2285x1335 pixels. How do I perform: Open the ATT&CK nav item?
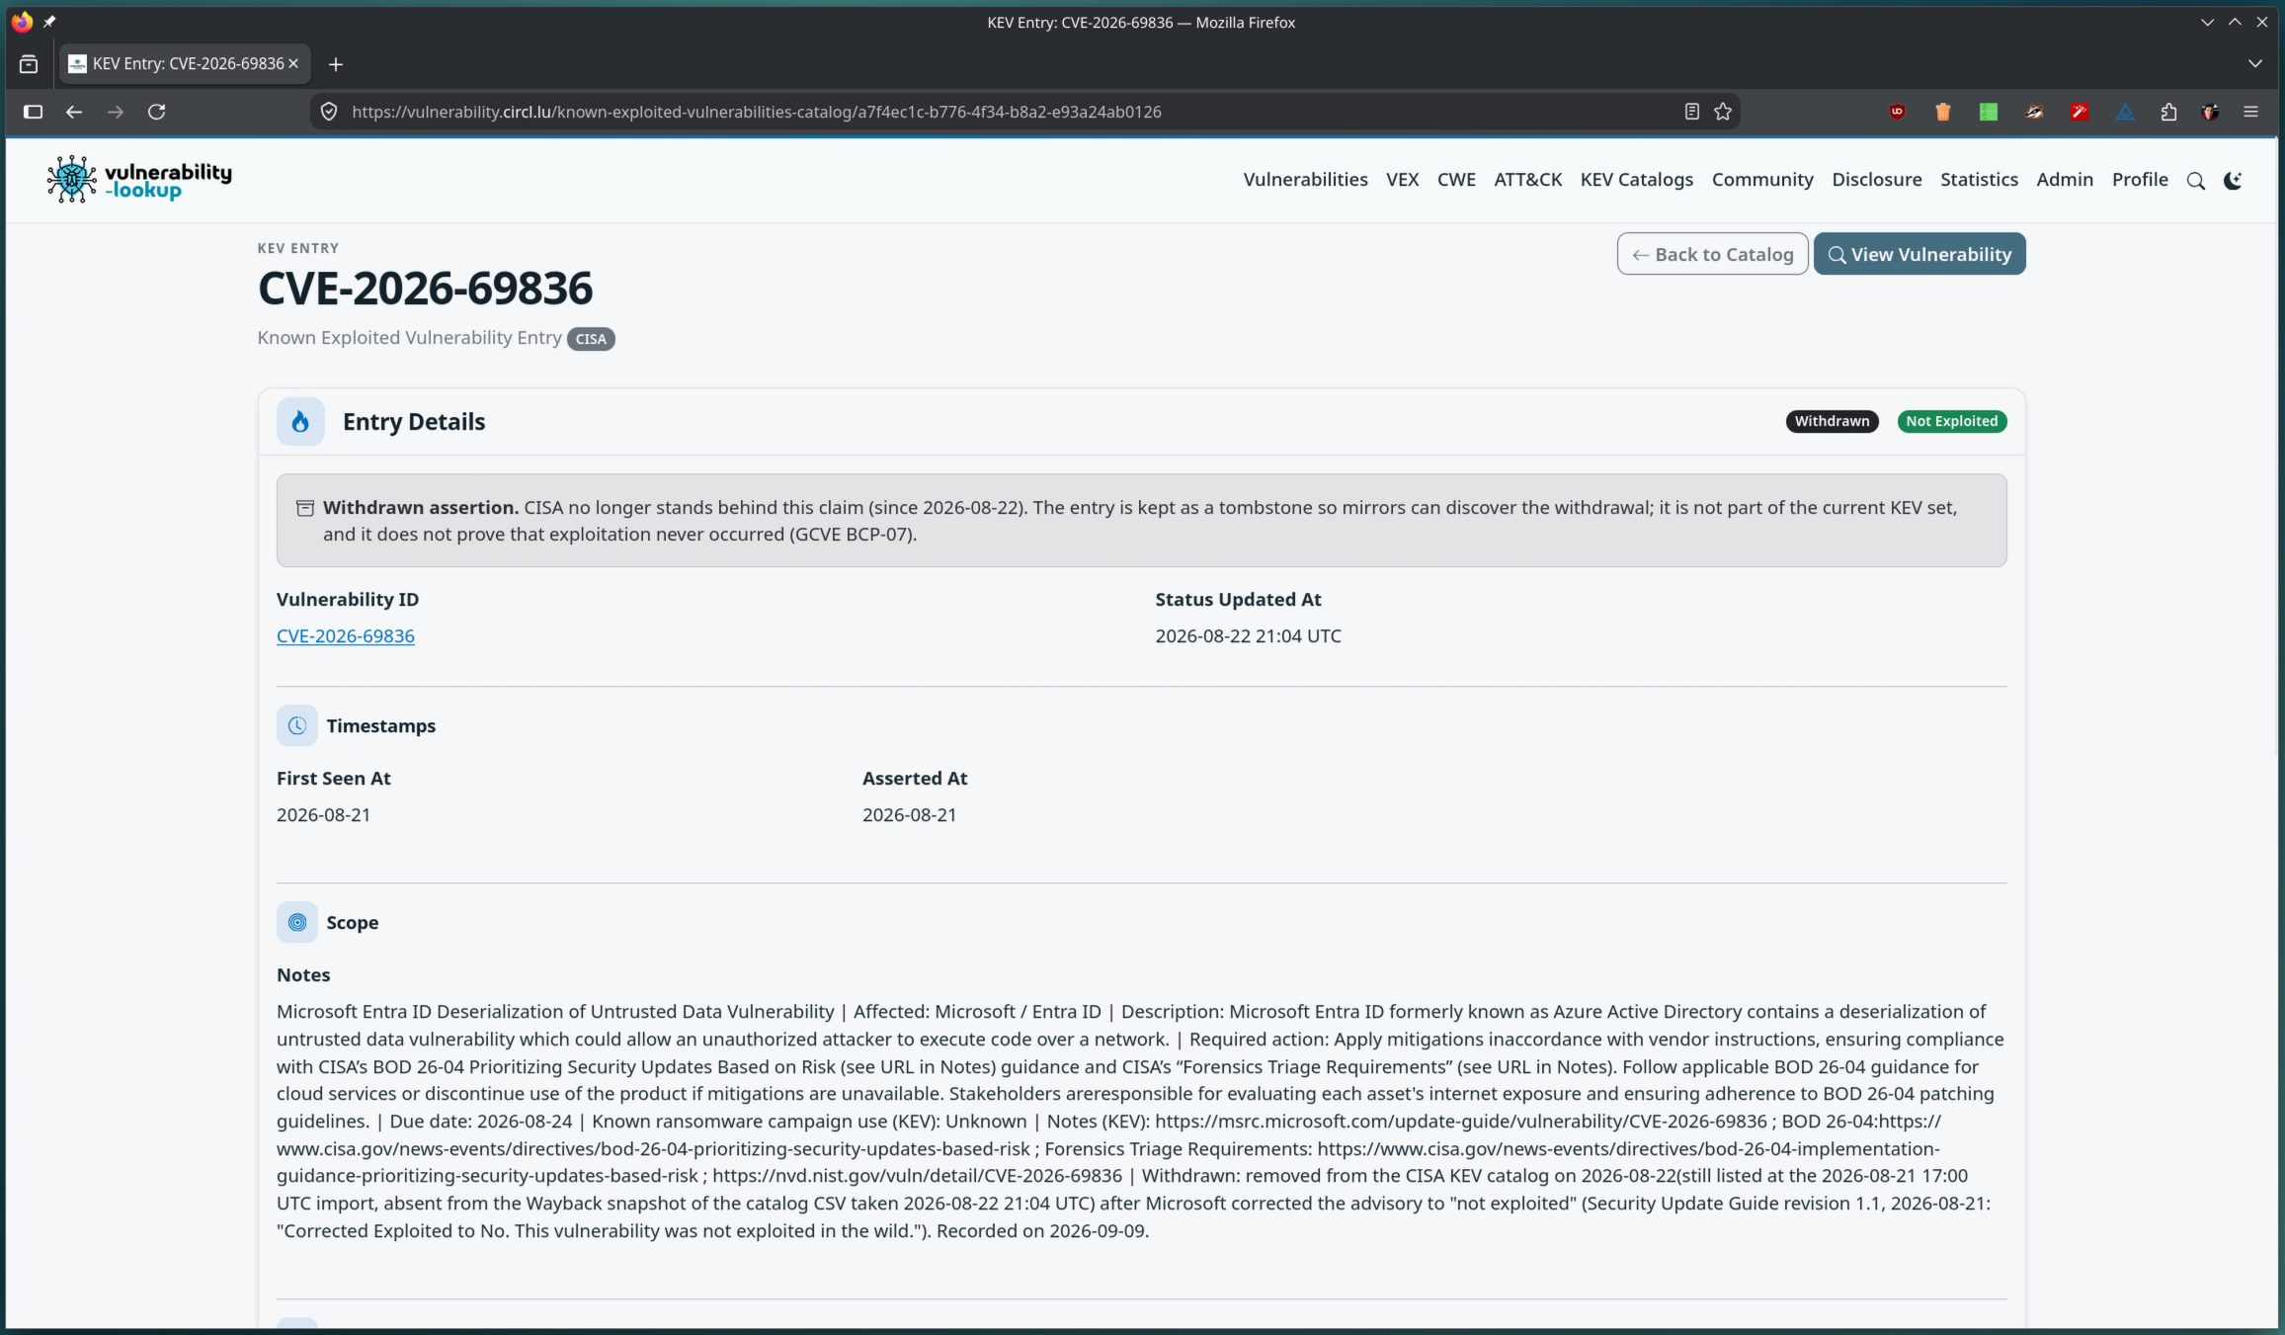(x=1527, y=179)
